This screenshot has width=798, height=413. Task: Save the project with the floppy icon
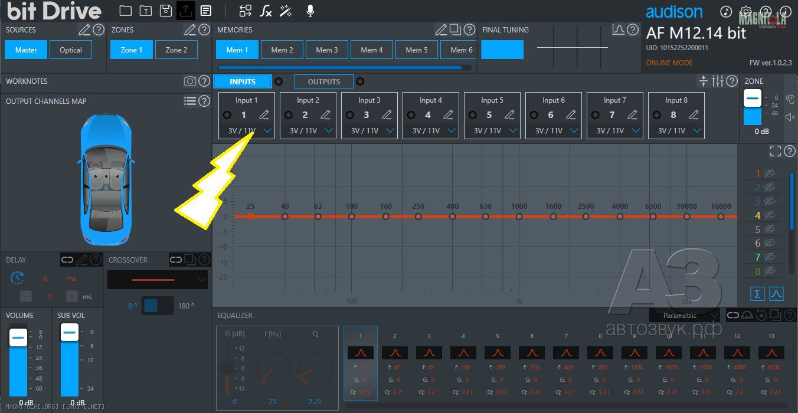click(166, 11)
